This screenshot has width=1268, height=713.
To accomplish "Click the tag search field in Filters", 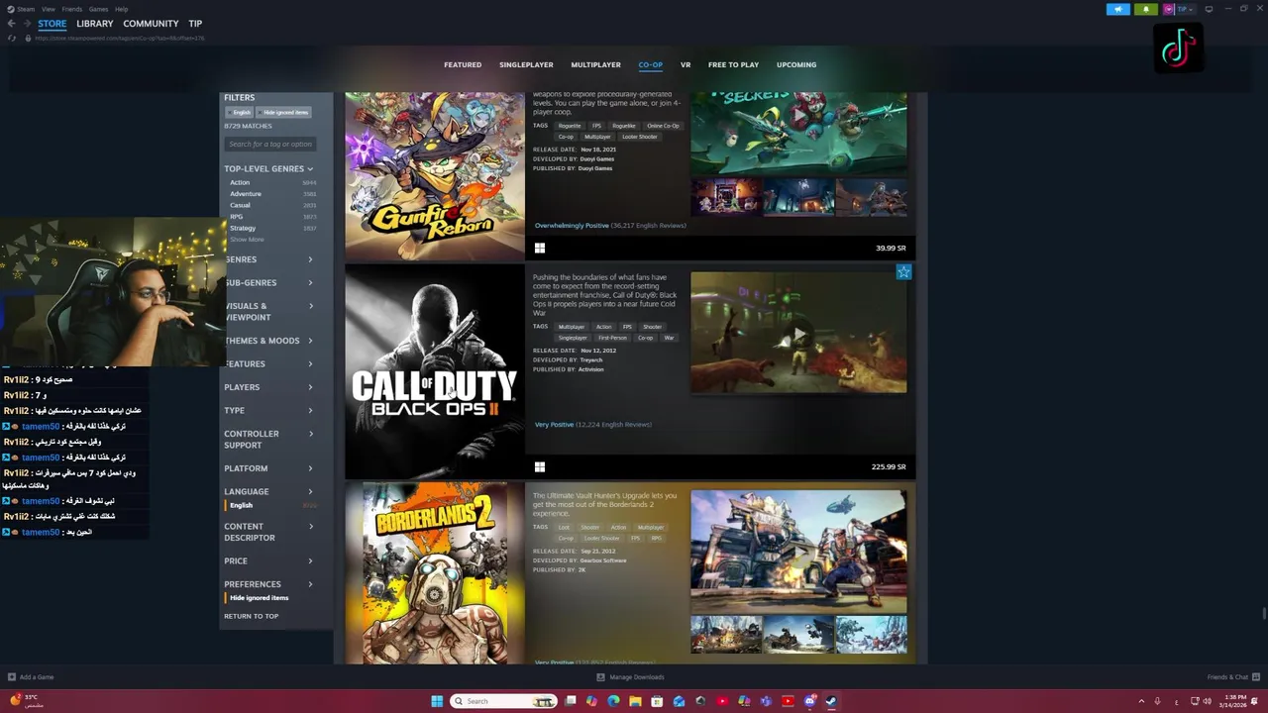I will (x=270, y=145).
